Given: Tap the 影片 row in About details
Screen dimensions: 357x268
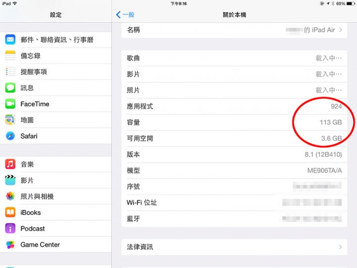Looking at the screenshot, I should pyautogui.click(x=234, y=74).
